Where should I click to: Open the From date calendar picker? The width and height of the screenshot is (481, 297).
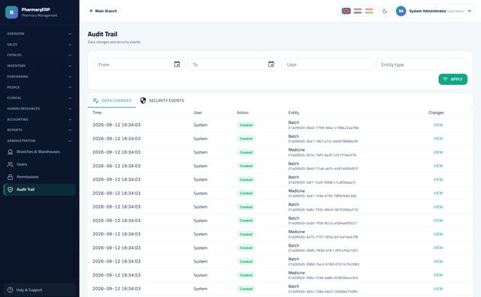pos(177,64)
